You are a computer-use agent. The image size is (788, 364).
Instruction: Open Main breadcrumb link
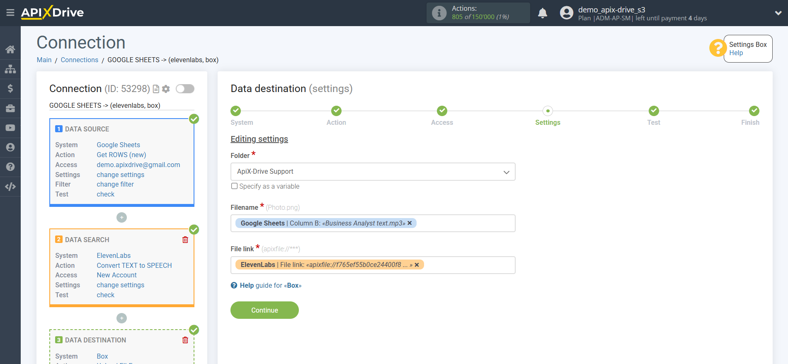coord(44,60)
